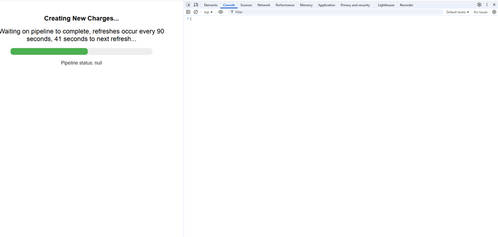This screenshot has height=237, width=498.
Task: Show the console sidebar icon
Action: coord(188,12)
